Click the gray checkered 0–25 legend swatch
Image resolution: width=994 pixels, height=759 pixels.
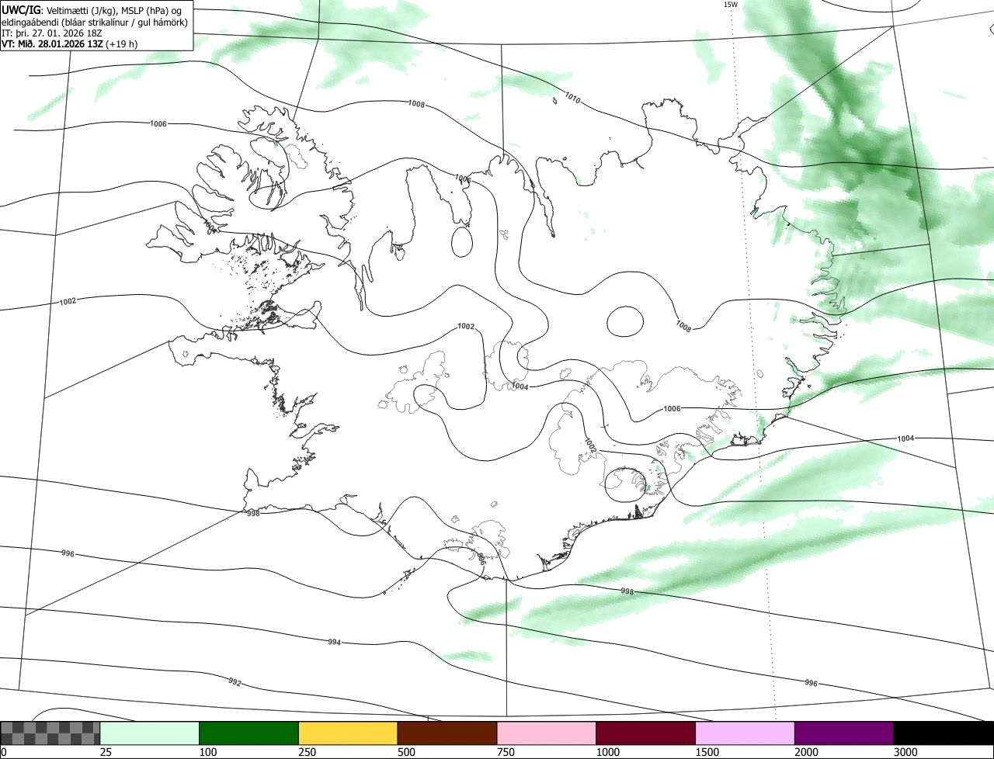[50, 733]
